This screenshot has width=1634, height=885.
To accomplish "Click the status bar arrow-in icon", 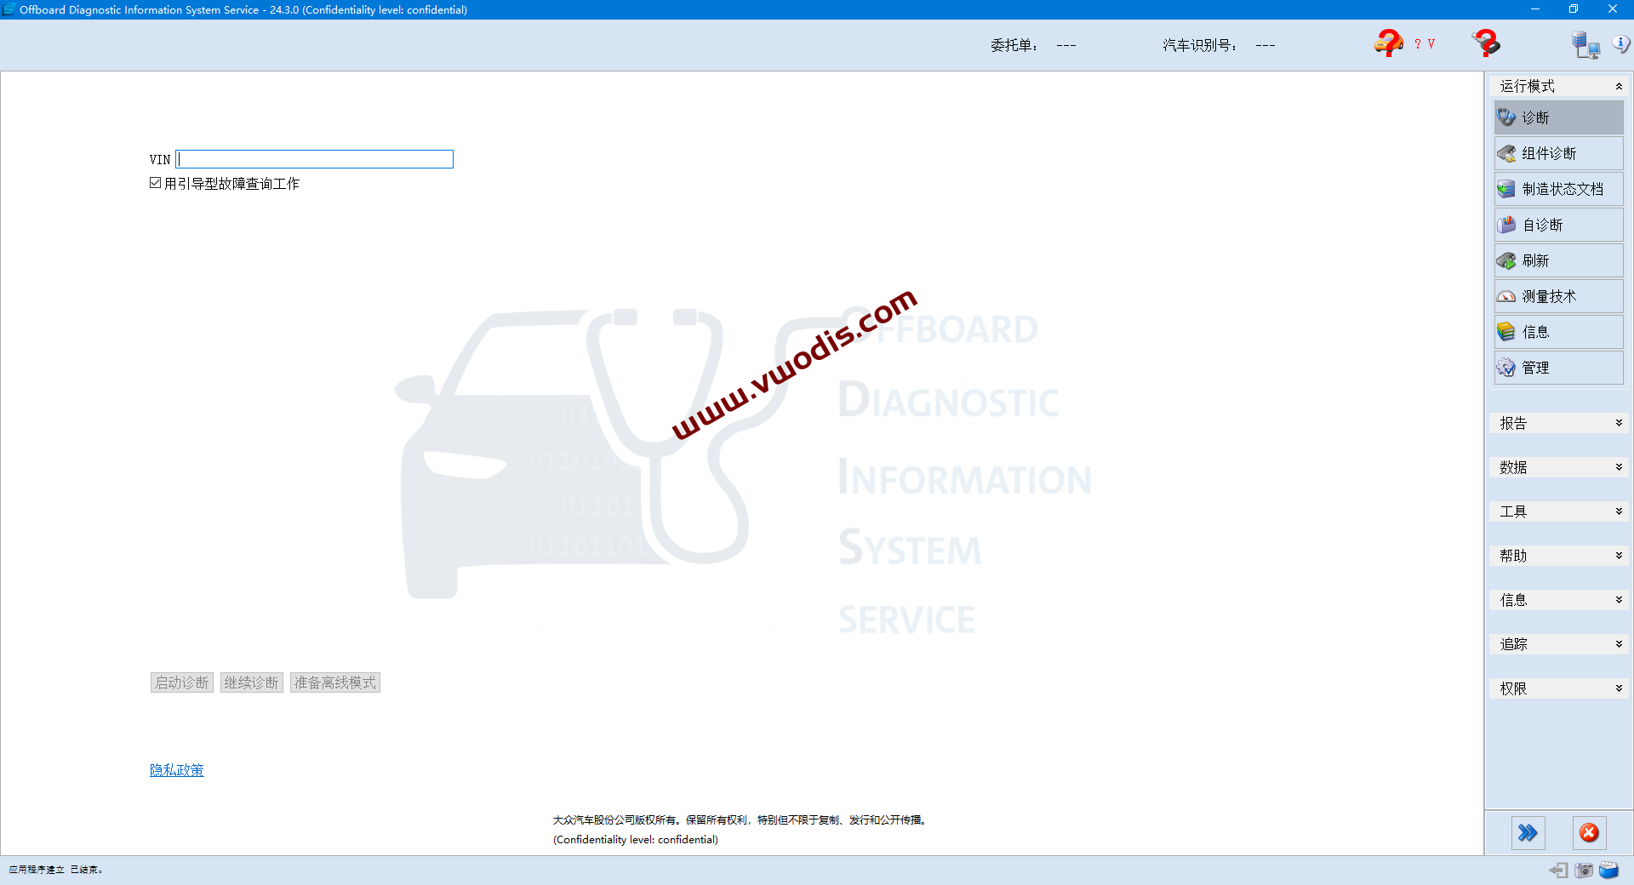I will 1558,870.
